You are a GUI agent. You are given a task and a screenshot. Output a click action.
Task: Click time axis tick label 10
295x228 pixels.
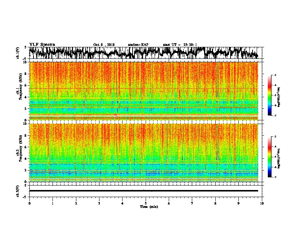pos(262,203)
